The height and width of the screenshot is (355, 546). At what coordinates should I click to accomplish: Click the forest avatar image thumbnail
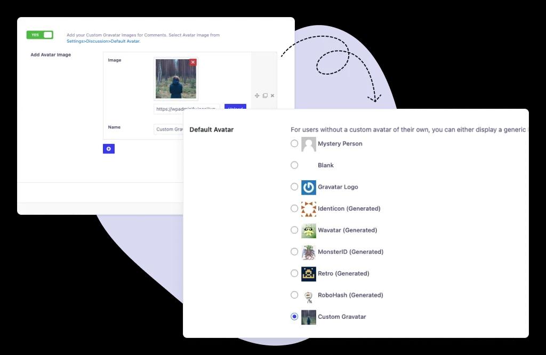tap(176, 79)
